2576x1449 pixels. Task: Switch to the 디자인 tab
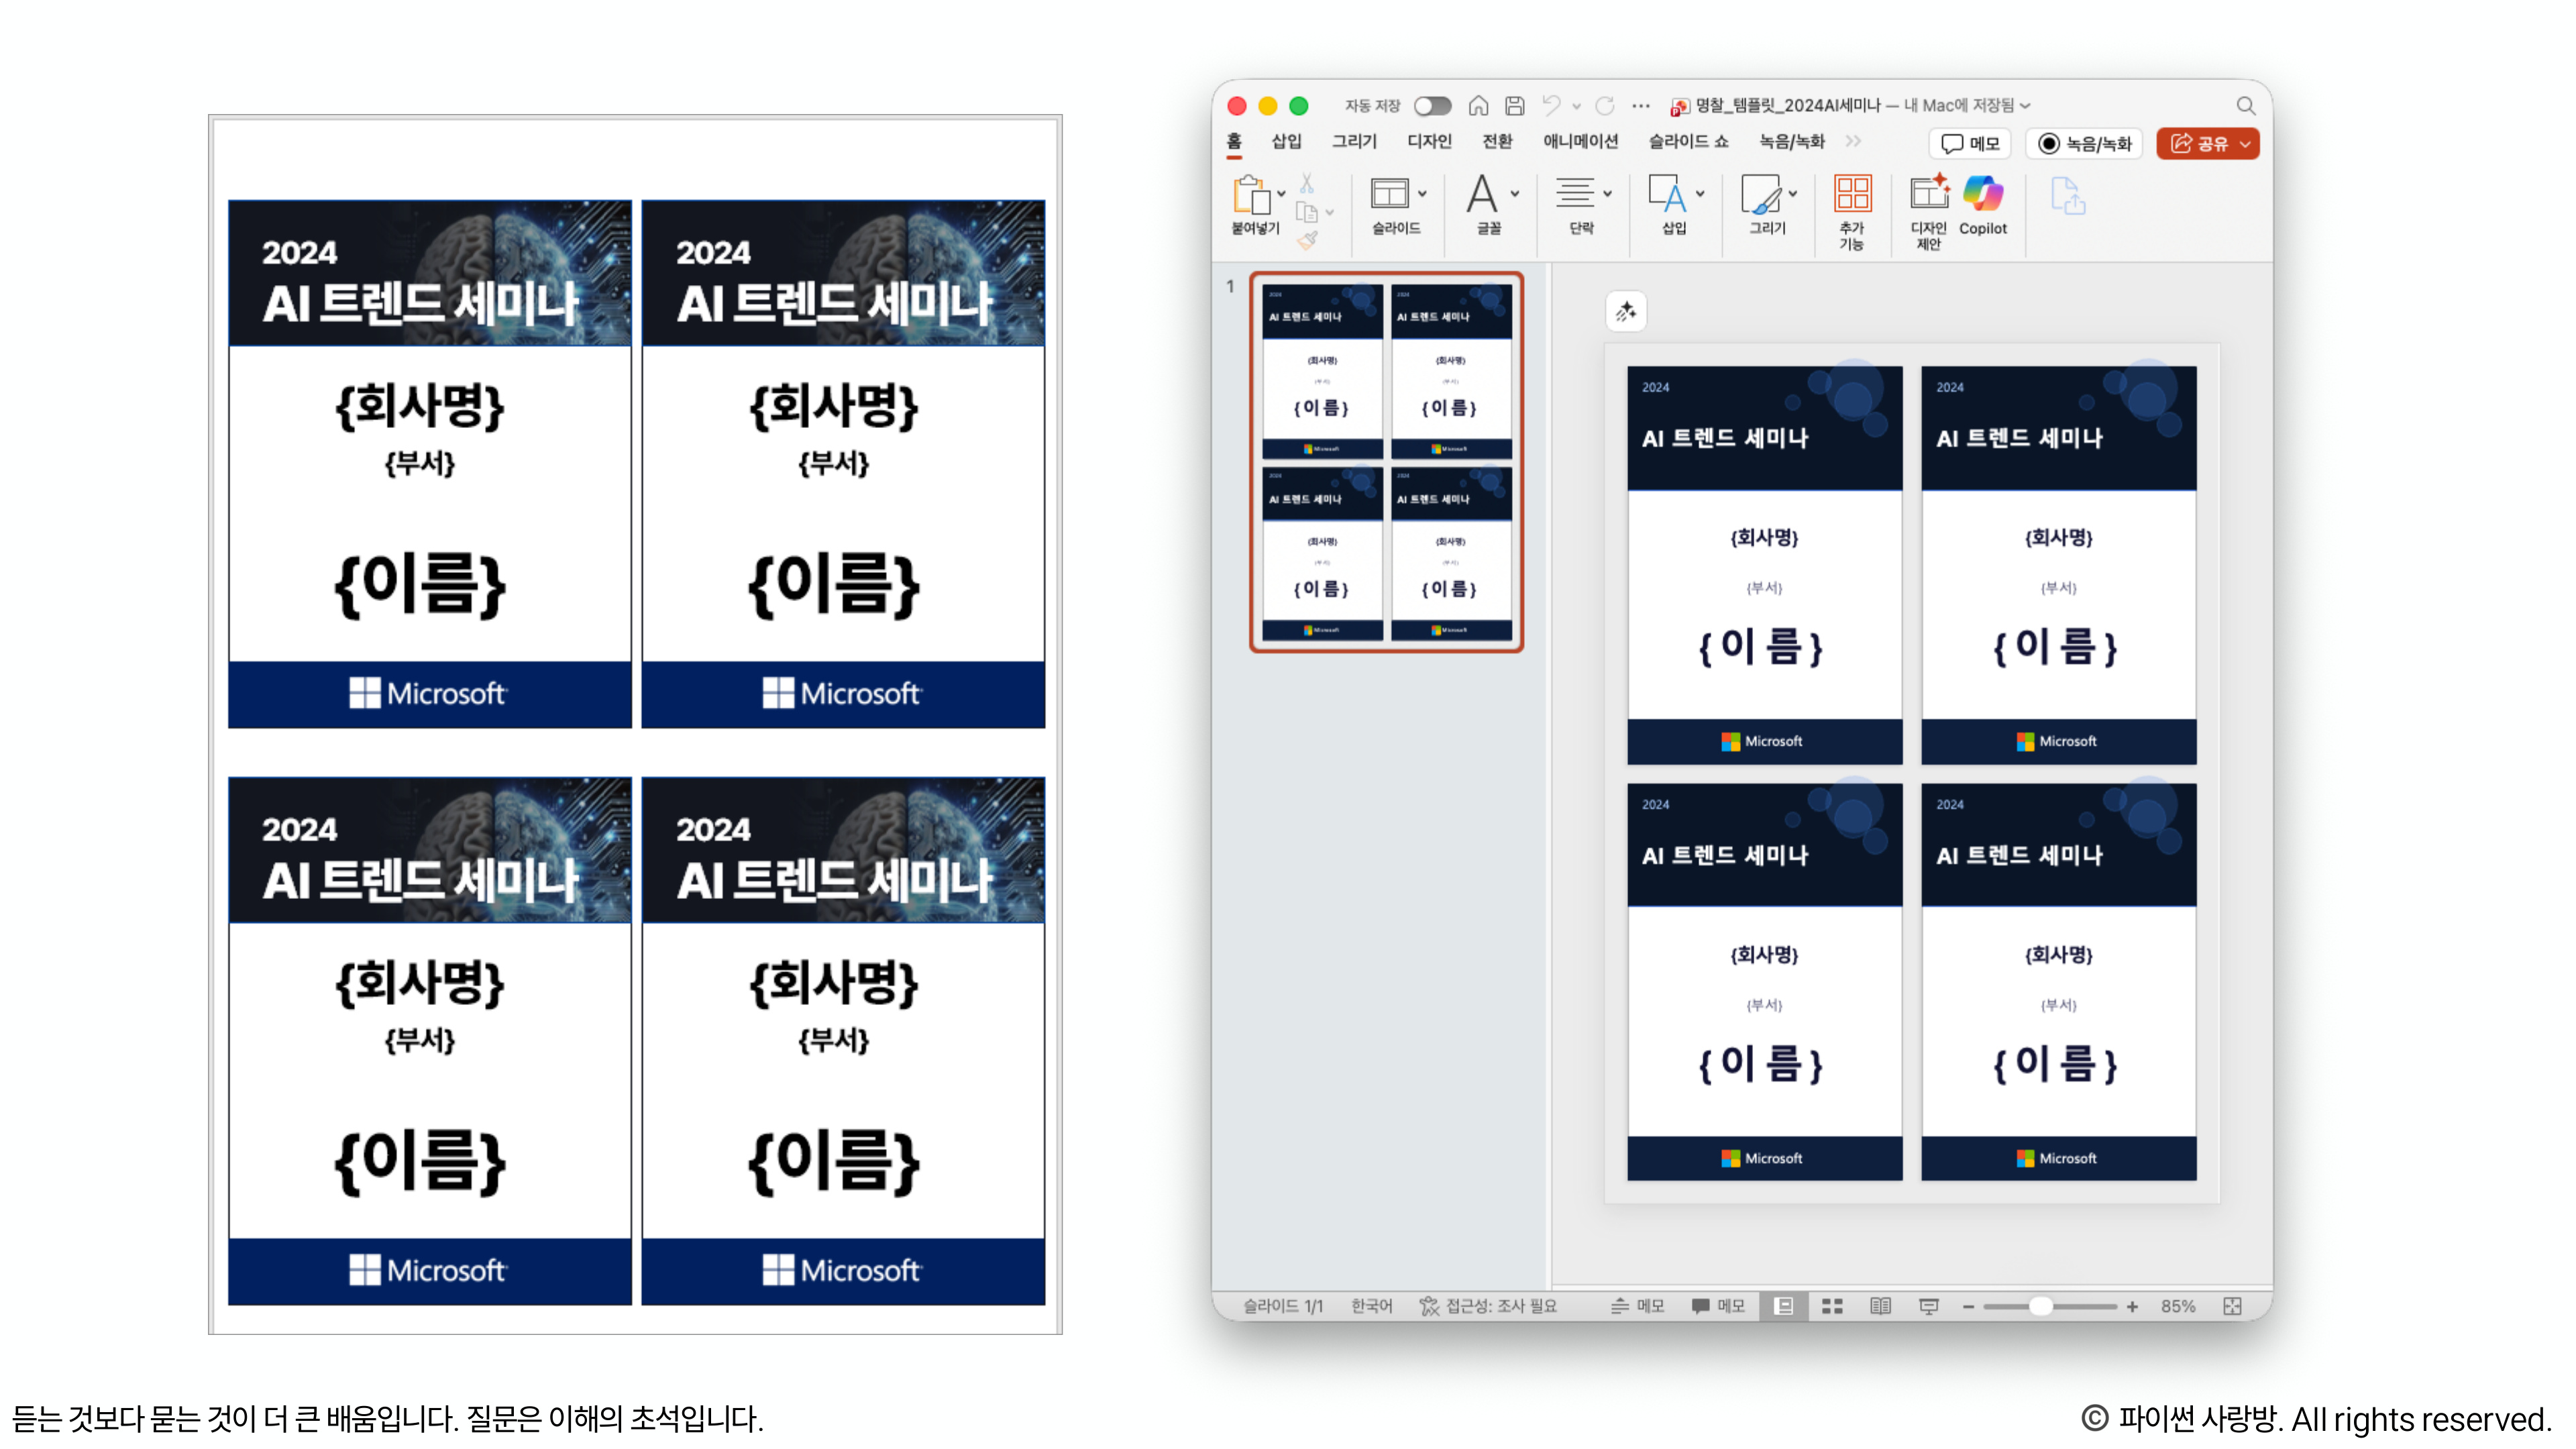[x=1429, y=142]
